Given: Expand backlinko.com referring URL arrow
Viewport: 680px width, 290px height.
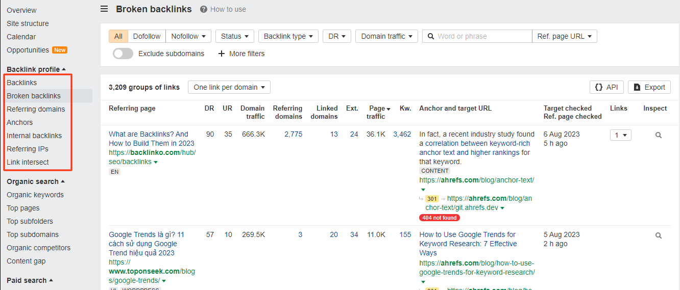Looking at the screenshot, I should click(156, 162).
